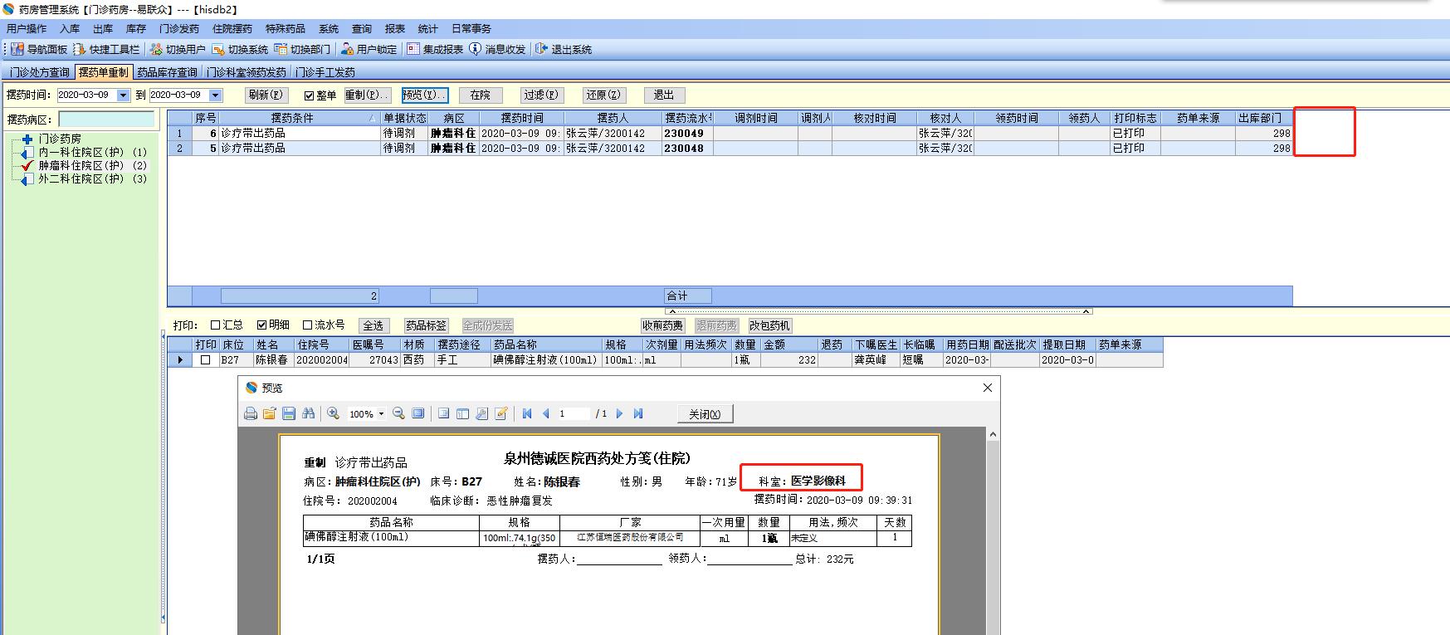Click the 切换部门 toolbar icon
This screenshot has height=635, width=1450.
coord(281,49)
